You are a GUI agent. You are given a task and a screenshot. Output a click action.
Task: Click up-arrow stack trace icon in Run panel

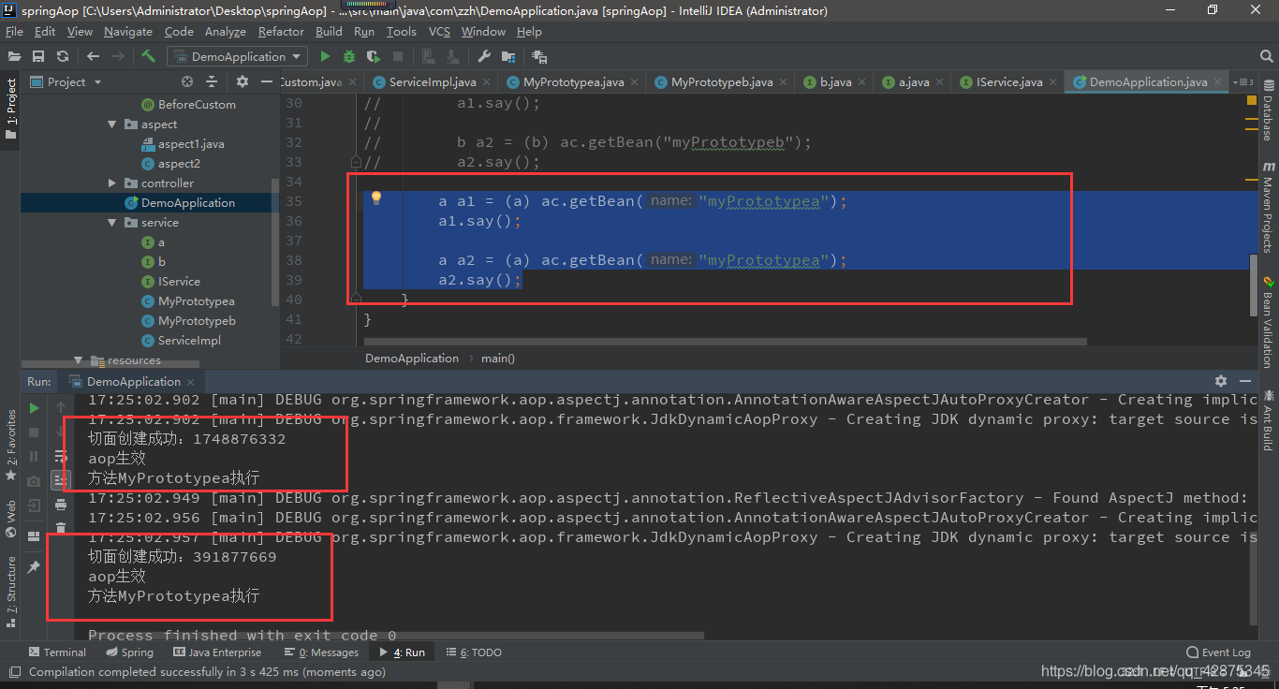[x=61, y=408]
